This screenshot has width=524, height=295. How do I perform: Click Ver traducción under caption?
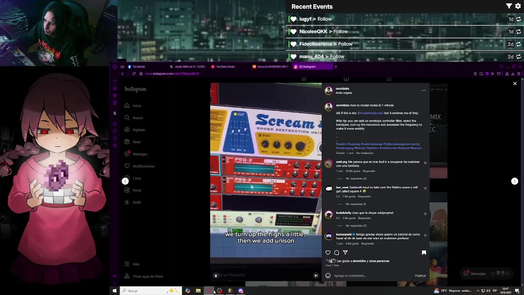click(364, 153)
